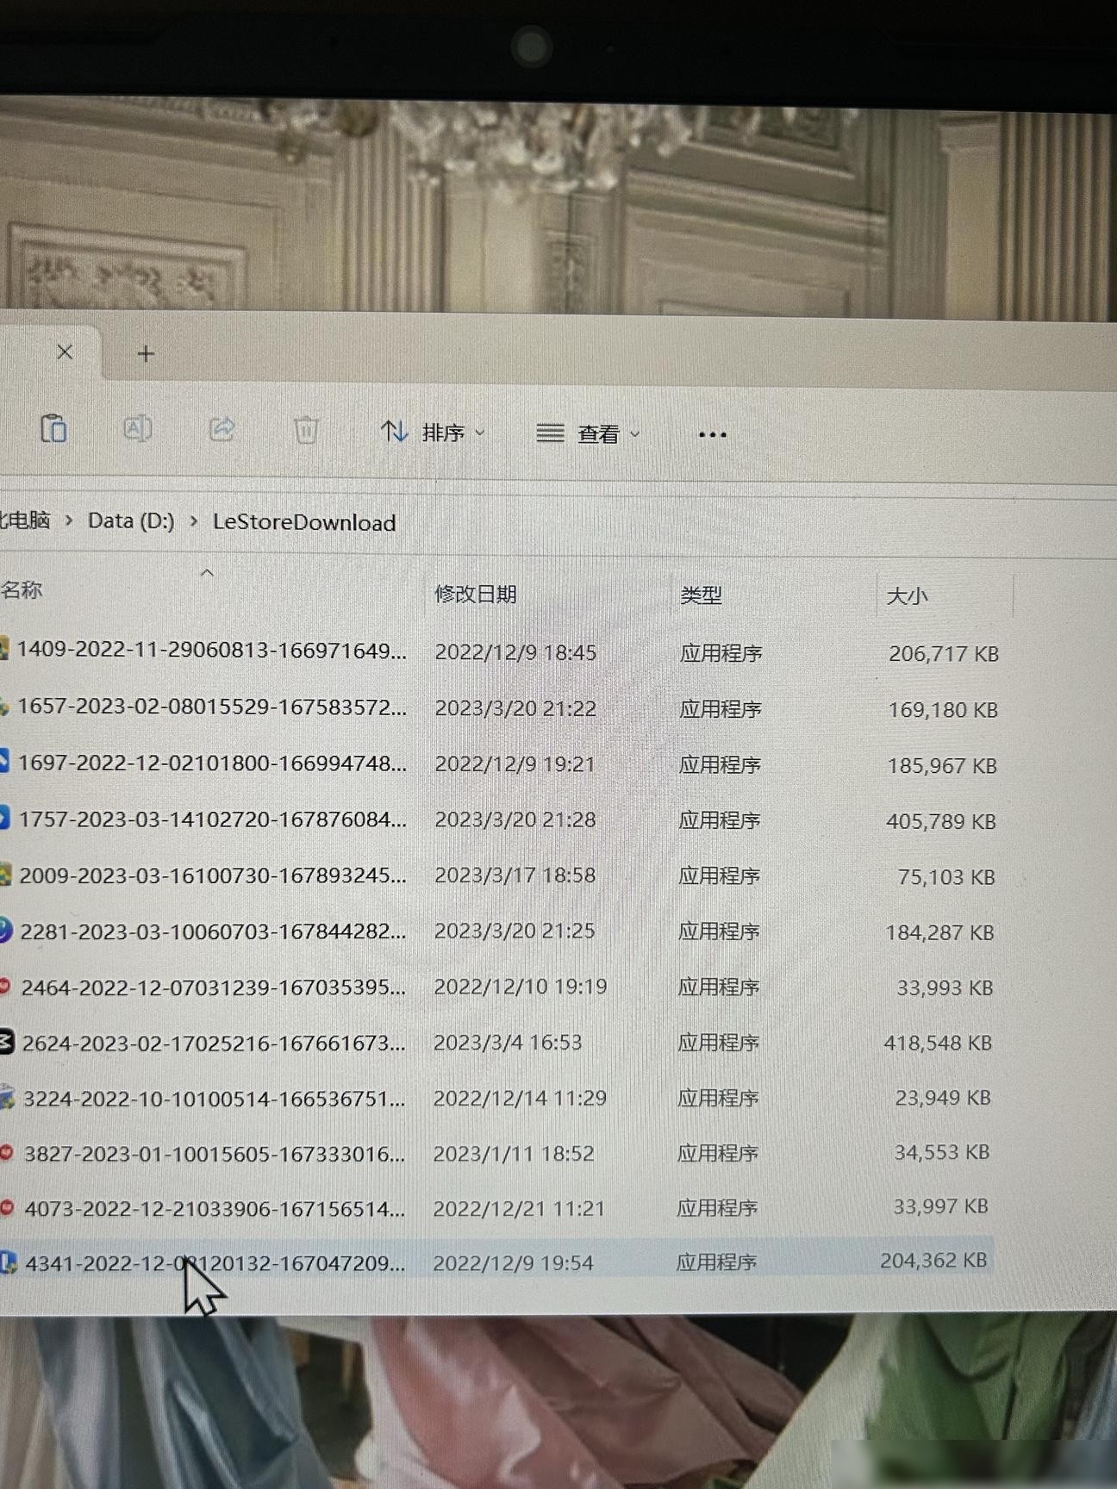Click the Delete trash can icon

306,430
